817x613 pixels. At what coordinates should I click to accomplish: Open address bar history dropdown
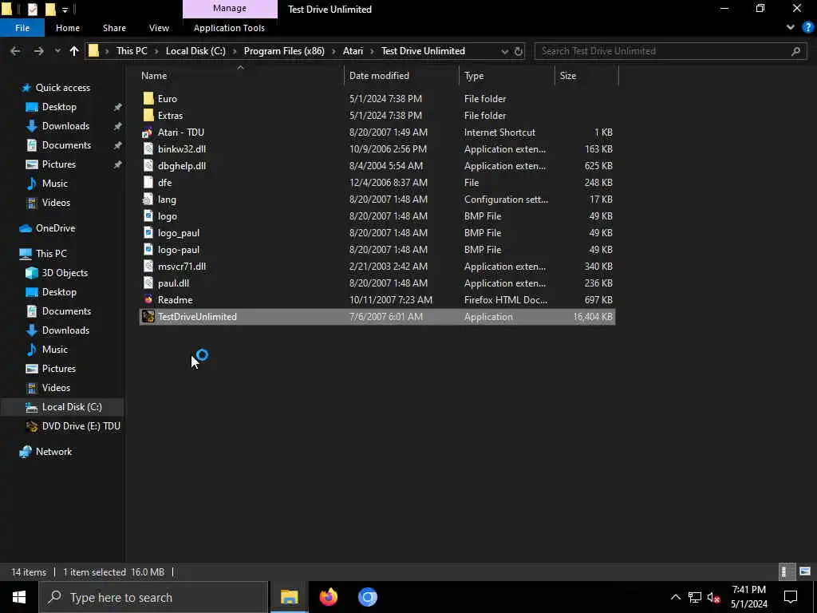coord(504,51)
